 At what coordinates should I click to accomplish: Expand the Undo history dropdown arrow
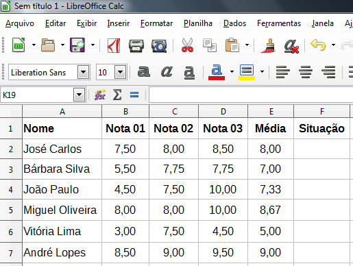coord(333,45)
